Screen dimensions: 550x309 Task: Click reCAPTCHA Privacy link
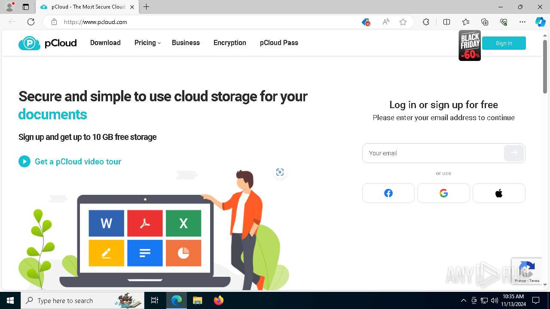(x=520, y=281)
